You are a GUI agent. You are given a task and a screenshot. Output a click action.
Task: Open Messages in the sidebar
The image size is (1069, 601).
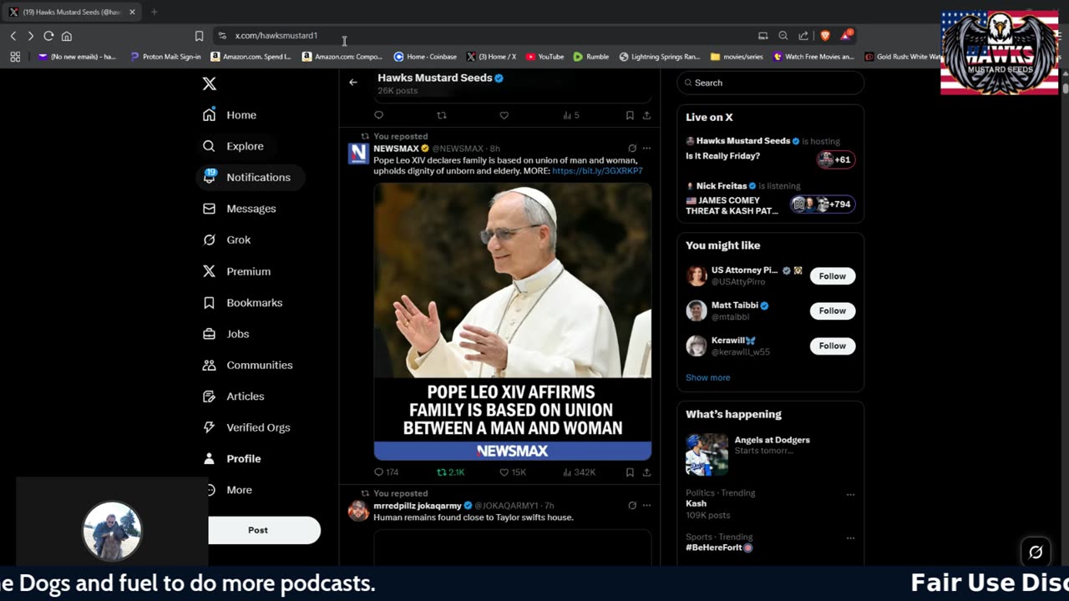[239, 209]
